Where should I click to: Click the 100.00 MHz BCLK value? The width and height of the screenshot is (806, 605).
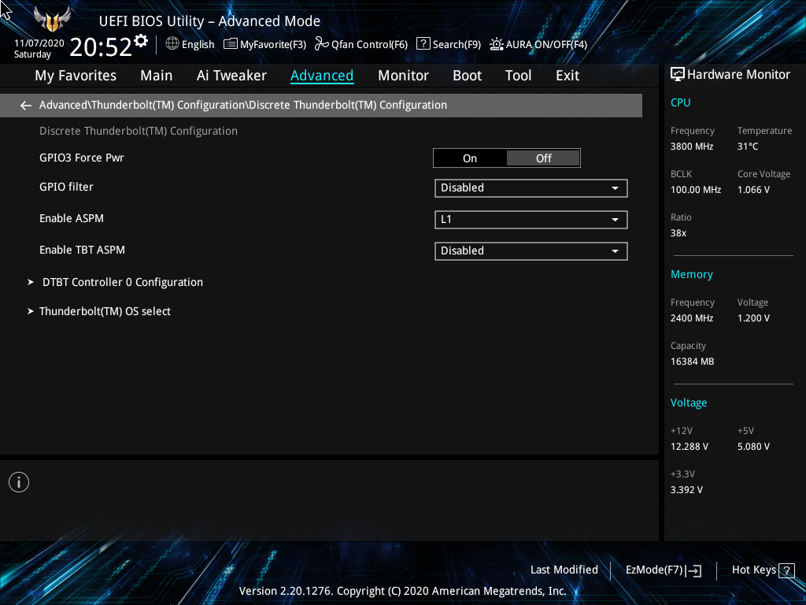pos(696,189)
